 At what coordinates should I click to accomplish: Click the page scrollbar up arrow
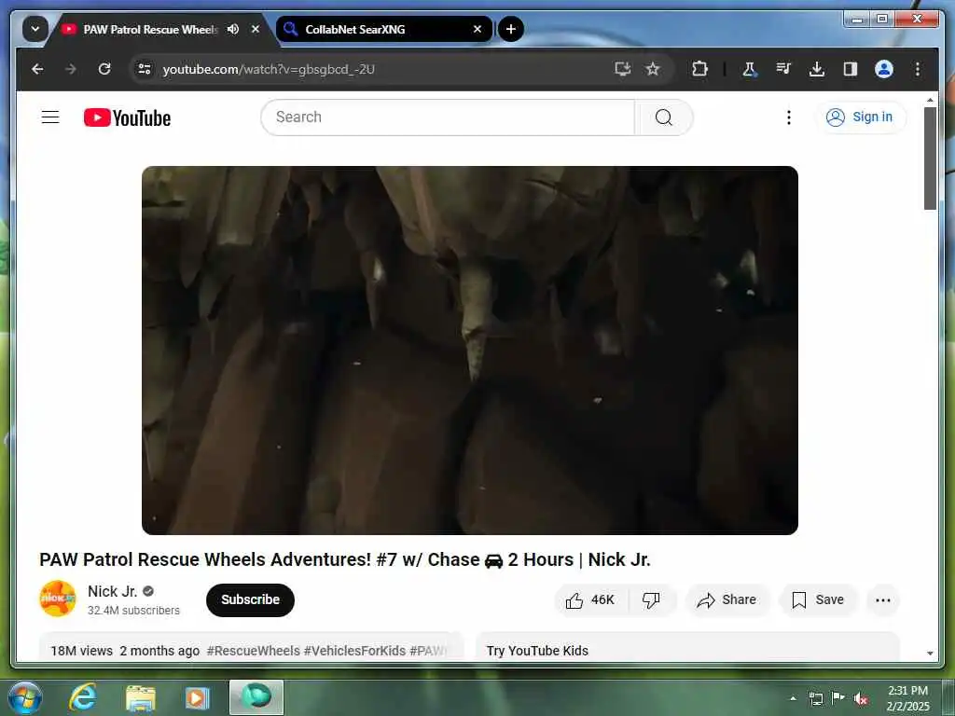[930, 99]
